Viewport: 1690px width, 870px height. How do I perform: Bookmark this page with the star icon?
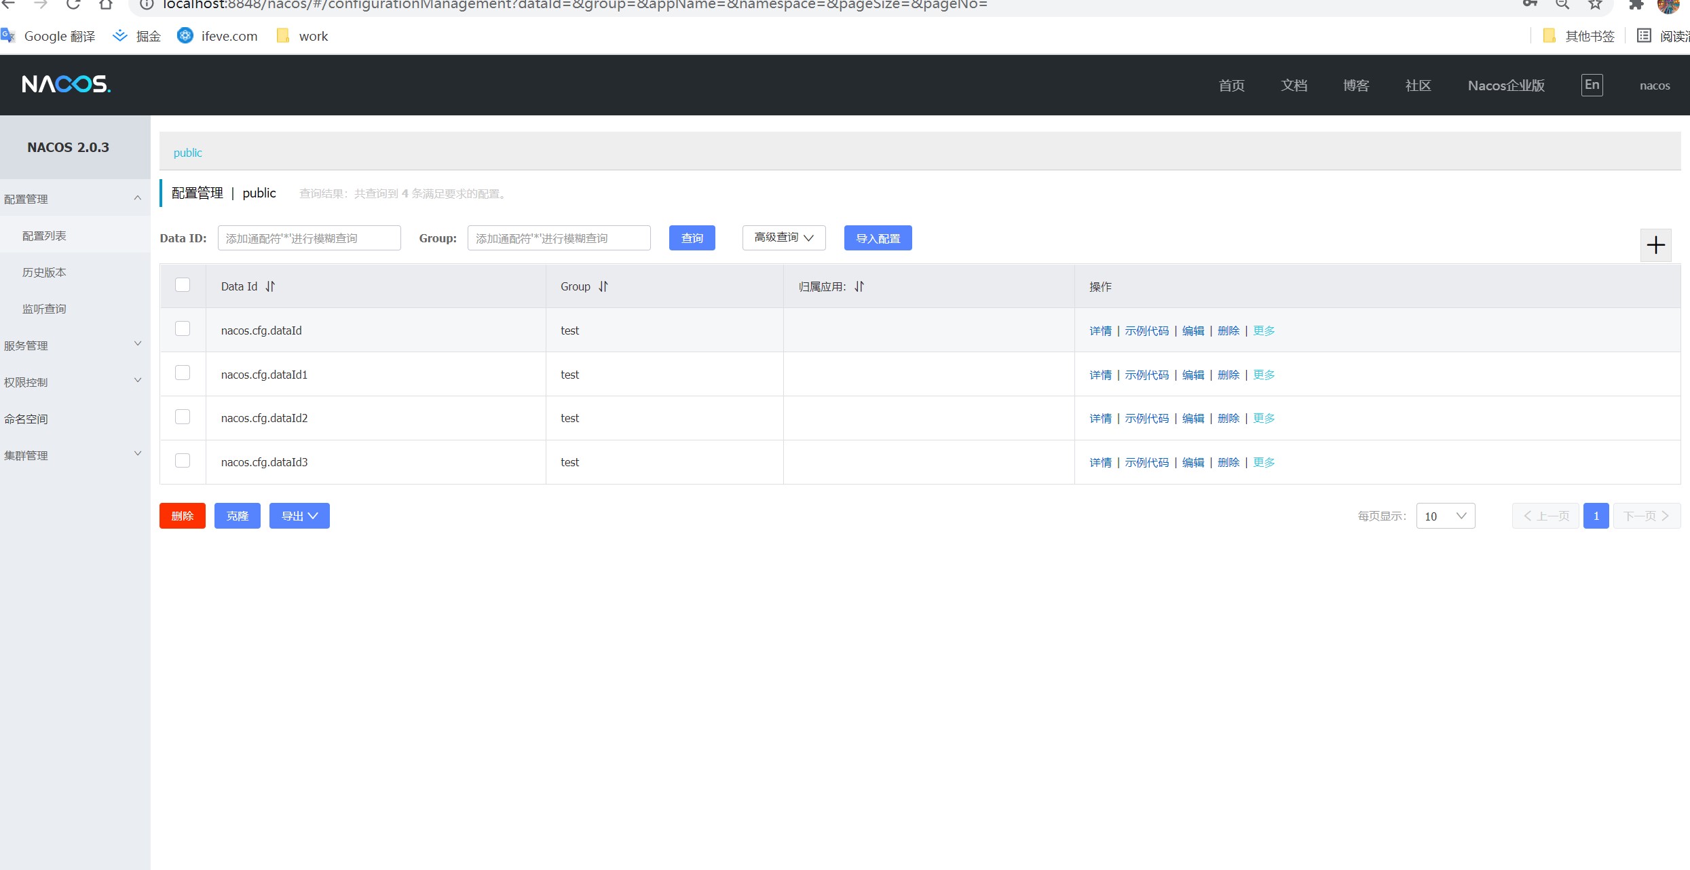(x=1595, y=4)
